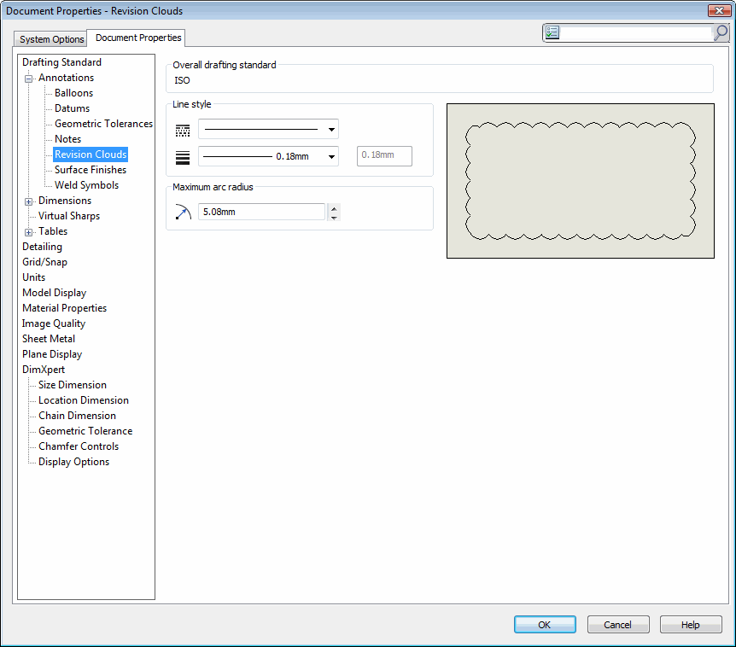Open DimXpert Geometric Tolerance settings

85,431
